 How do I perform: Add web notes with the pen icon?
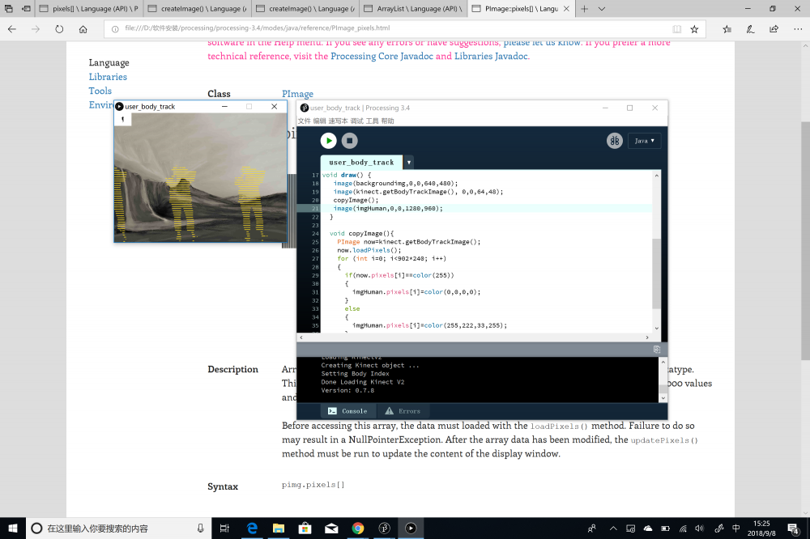(751, 29)
